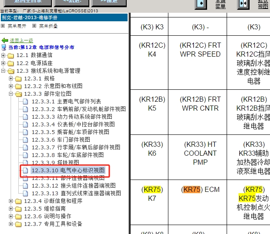Click the >>前进 forward button
This screenshot has width=270, height=234.
coord(109,3)
